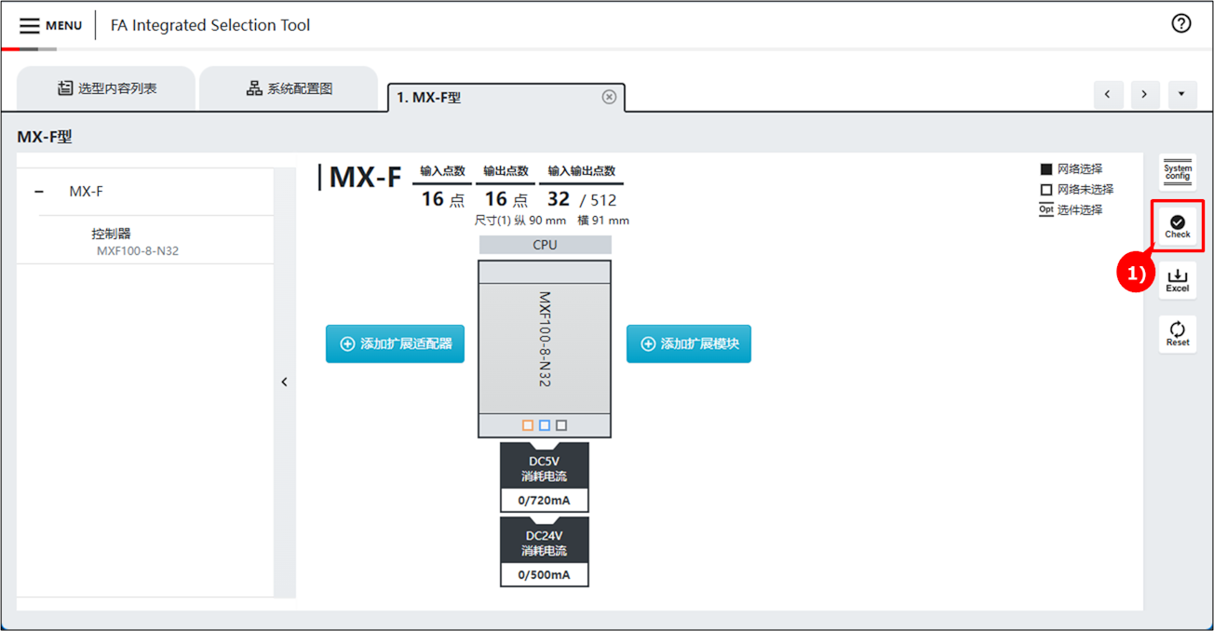The width and height of the screenshot is (1214, 631).
Task: Click the 添加扩展适配器 button
Action: pyautogui.click(x=395, y=343)
